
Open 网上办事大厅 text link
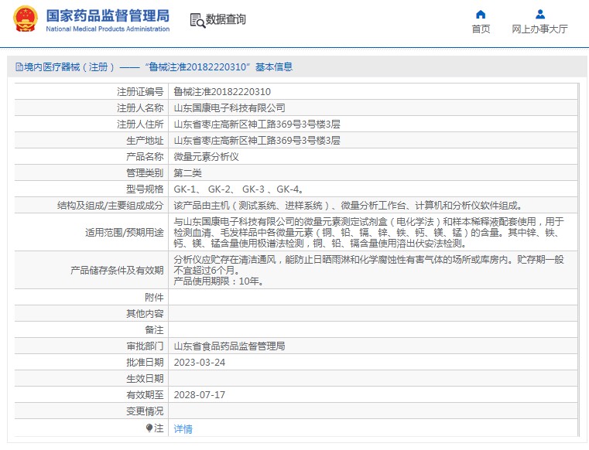539,29
